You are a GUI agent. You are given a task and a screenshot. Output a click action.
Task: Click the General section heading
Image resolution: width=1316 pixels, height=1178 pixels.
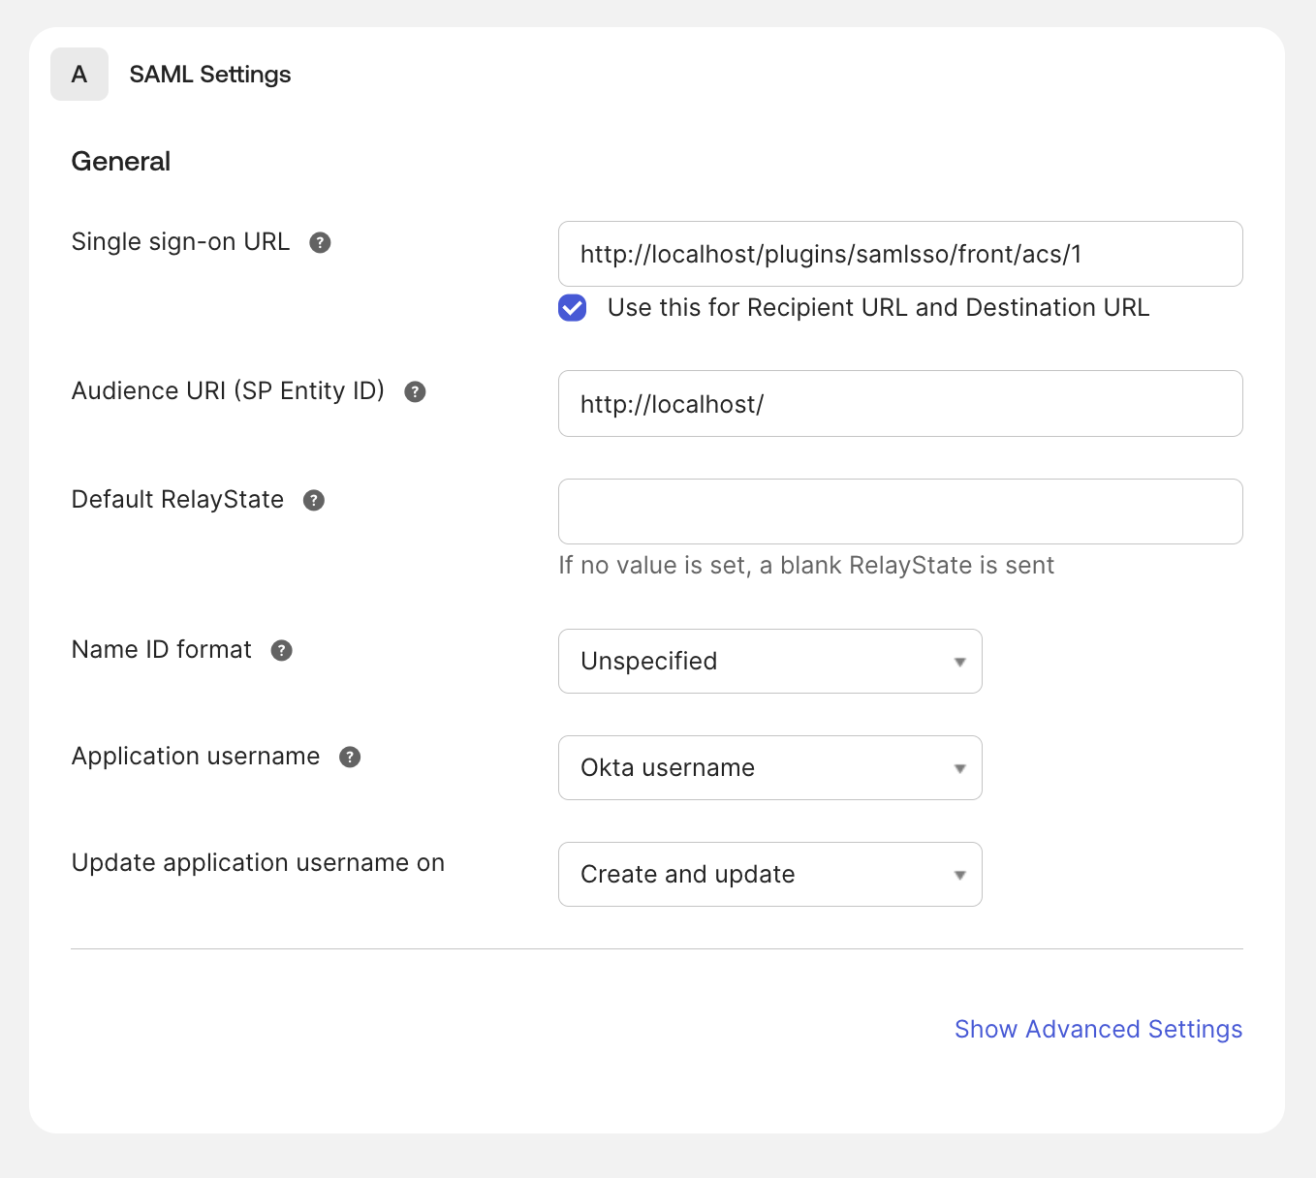[x=121, y=162]
